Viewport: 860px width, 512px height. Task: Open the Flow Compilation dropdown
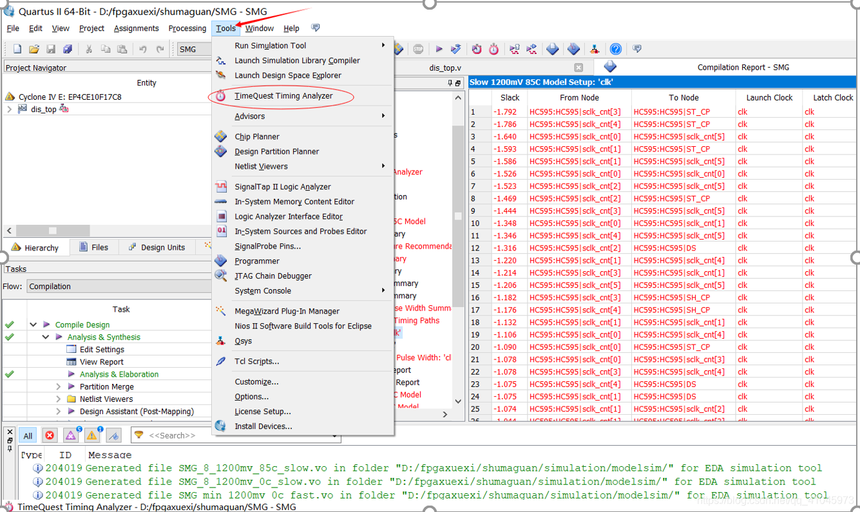[119, 287]
